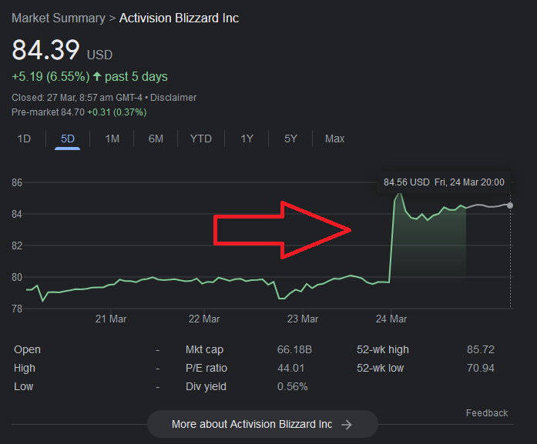Click the High label in stats table
Viewport: 537px width, 444px height.
point(25,368)
